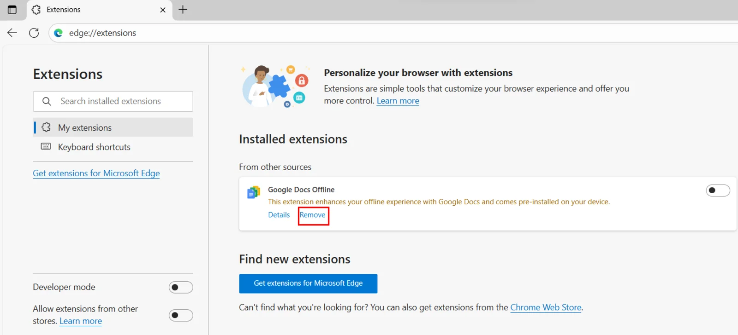Click the Edge logo in address bar
Screen dimensions: 738x335
(59, 33)
